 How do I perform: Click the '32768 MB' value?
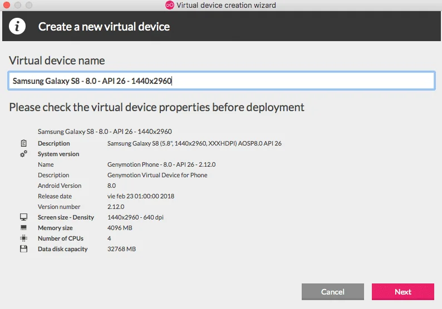click(x=121, y=249)
